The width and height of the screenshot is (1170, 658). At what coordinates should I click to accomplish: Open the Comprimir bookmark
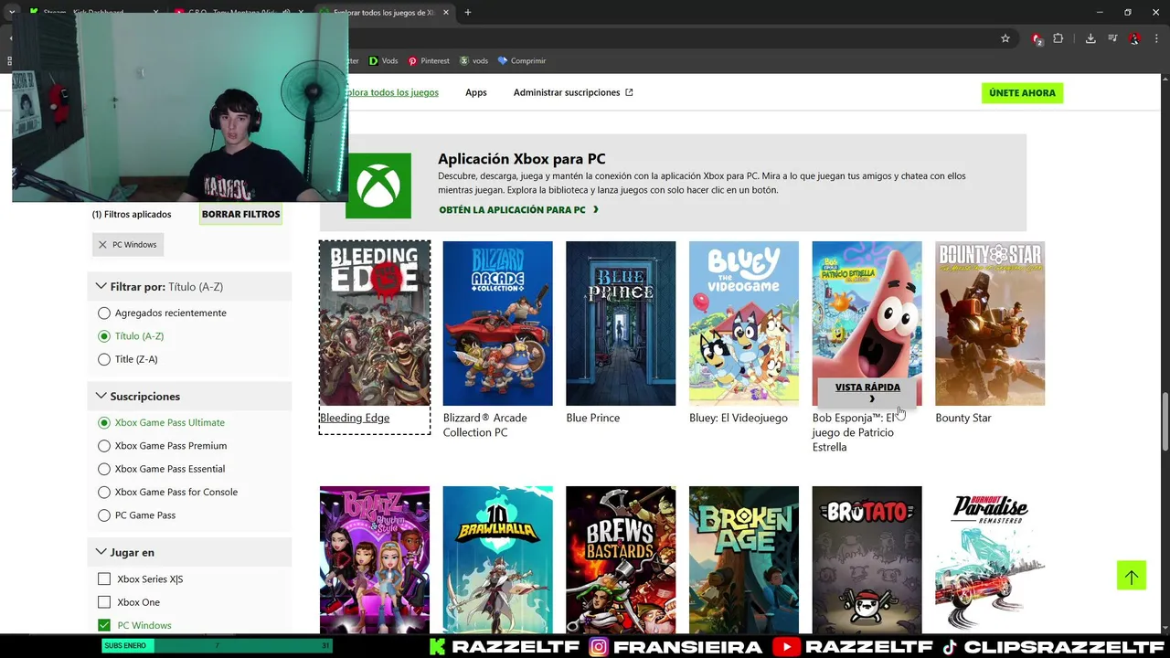point(521,60)
